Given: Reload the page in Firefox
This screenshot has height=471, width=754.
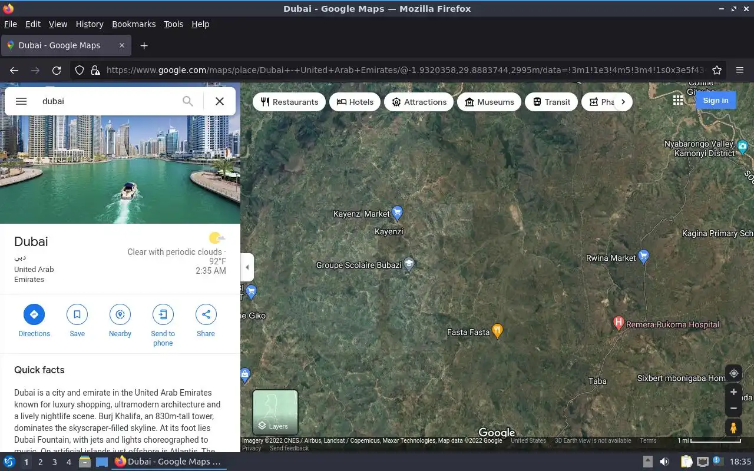Looking at the screenshot, I should [57, 70].
